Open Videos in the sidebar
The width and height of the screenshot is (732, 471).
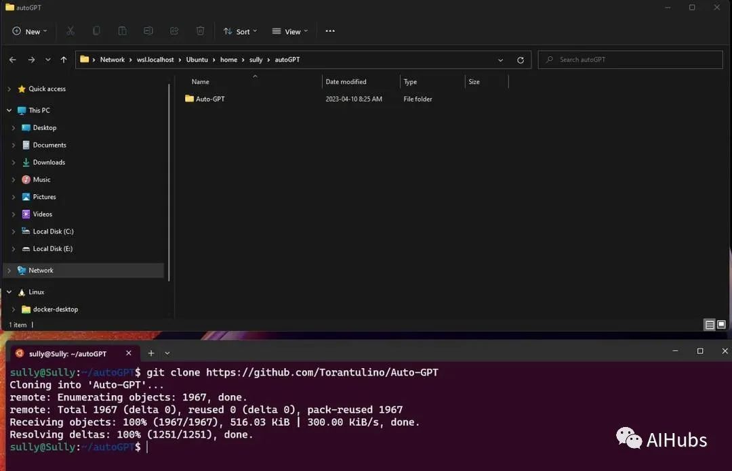(x=43, y=214)
